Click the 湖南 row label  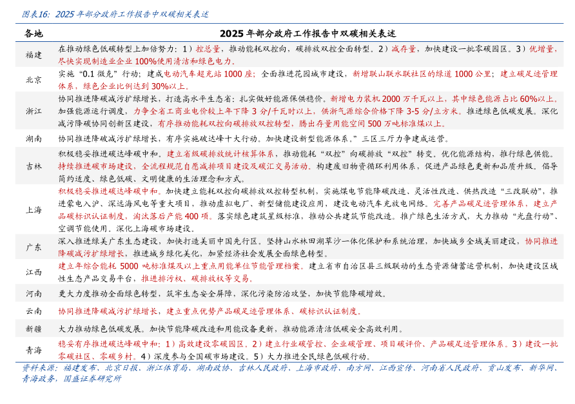[x=34, y=139]
